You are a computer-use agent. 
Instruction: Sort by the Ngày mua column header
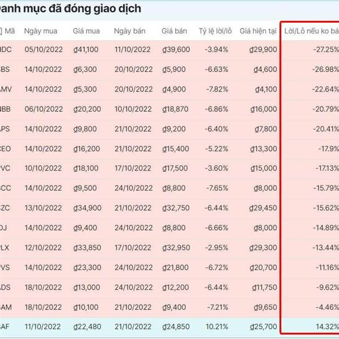pyautogui.click(x=41, y=31)
